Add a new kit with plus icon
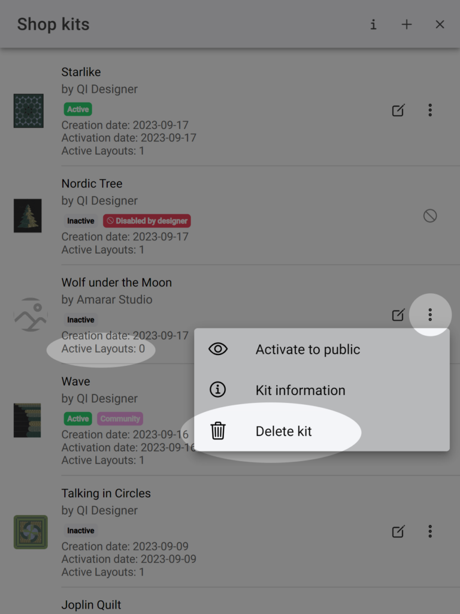460x614 pixels. tap(407, 24)
